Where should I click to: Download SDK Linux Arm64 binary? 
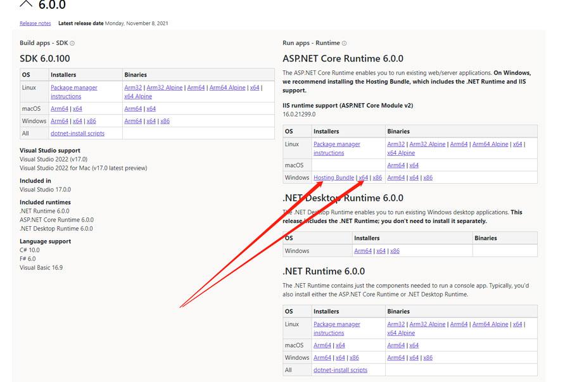pyautogui.click(x=196, y=87)
